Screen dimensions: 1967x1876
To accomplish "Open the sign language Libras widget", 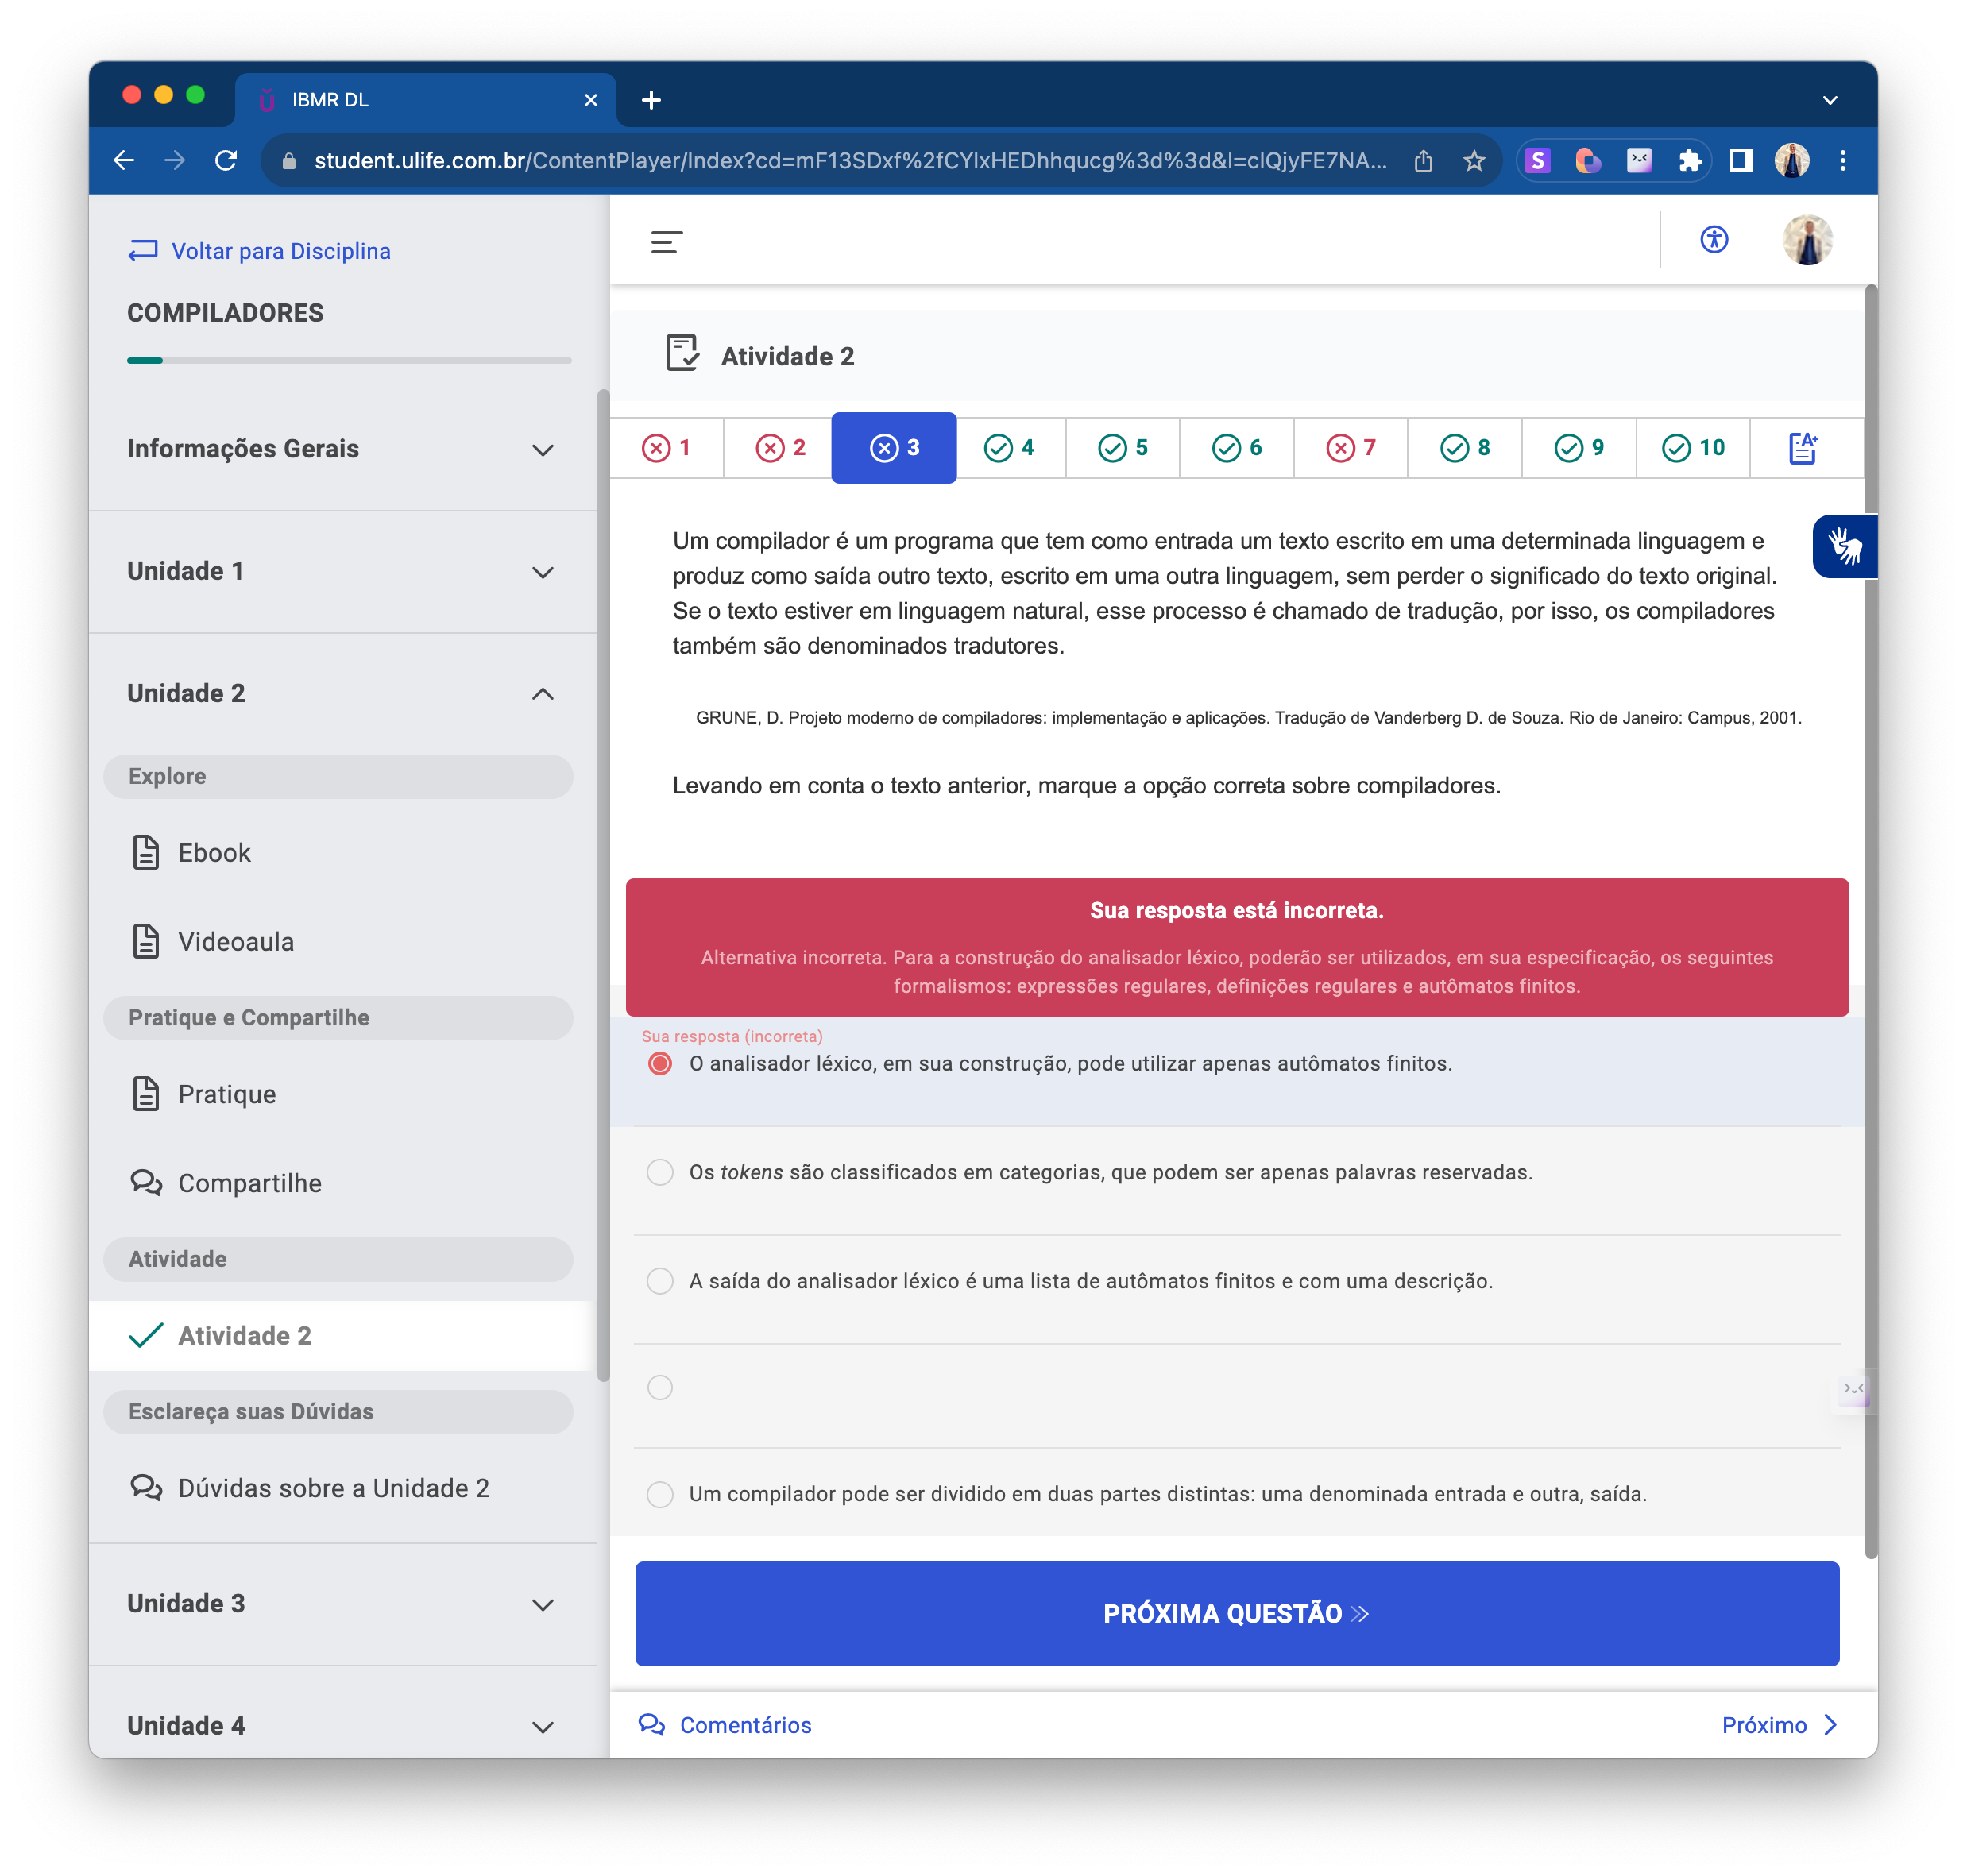I will click(1843, 547).
